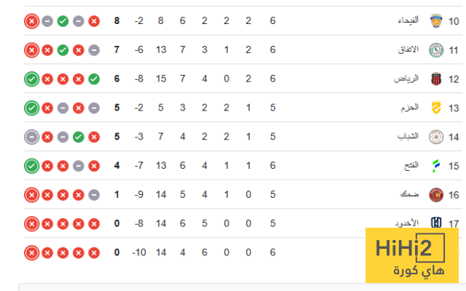Open the الرياض team badge
Image resolution: width=466 pixels, height=291 pixels.
[x=436, y=79]
